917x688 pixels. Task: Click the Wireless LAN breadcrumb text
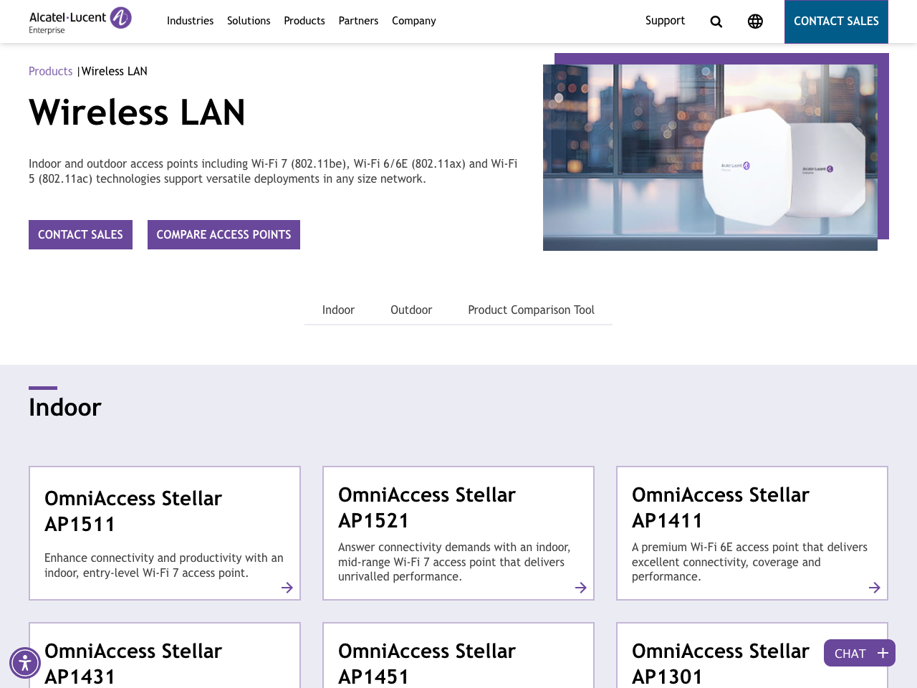pos(115,71)
